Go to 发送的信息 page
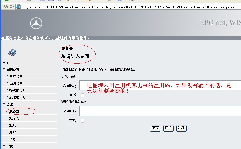Screen dimensions: 241x149 [x=18, y=97]
